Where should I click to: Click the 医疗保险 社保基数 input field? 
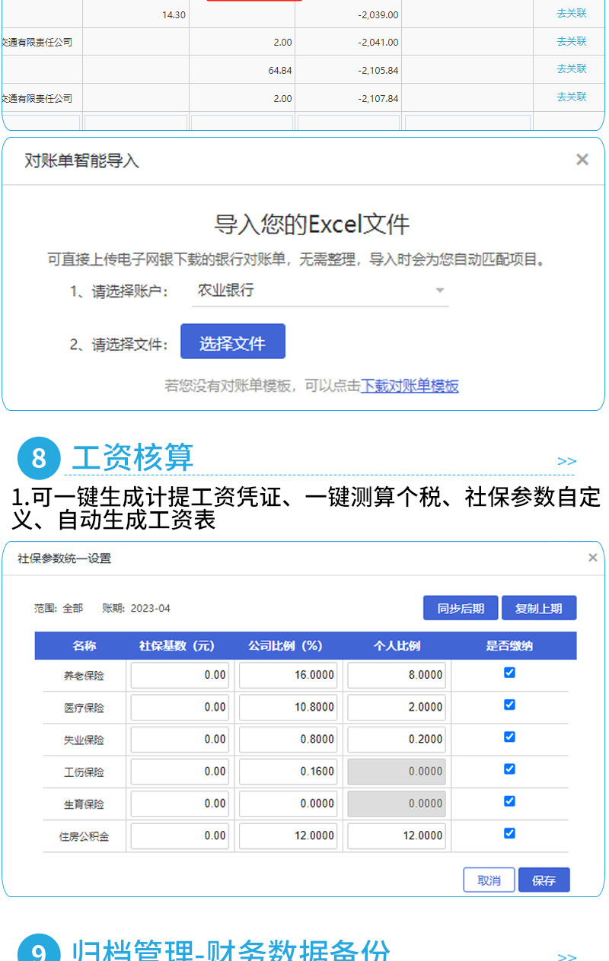180,707
